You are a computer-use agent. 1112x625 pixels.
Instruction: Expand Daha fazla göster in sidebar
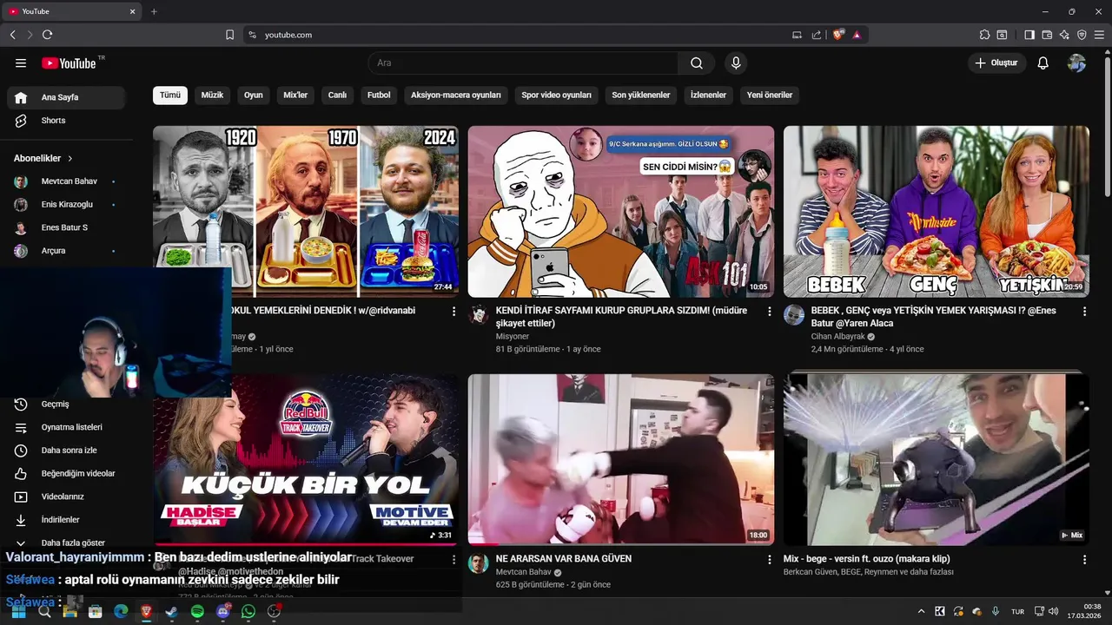pos(66,543)
